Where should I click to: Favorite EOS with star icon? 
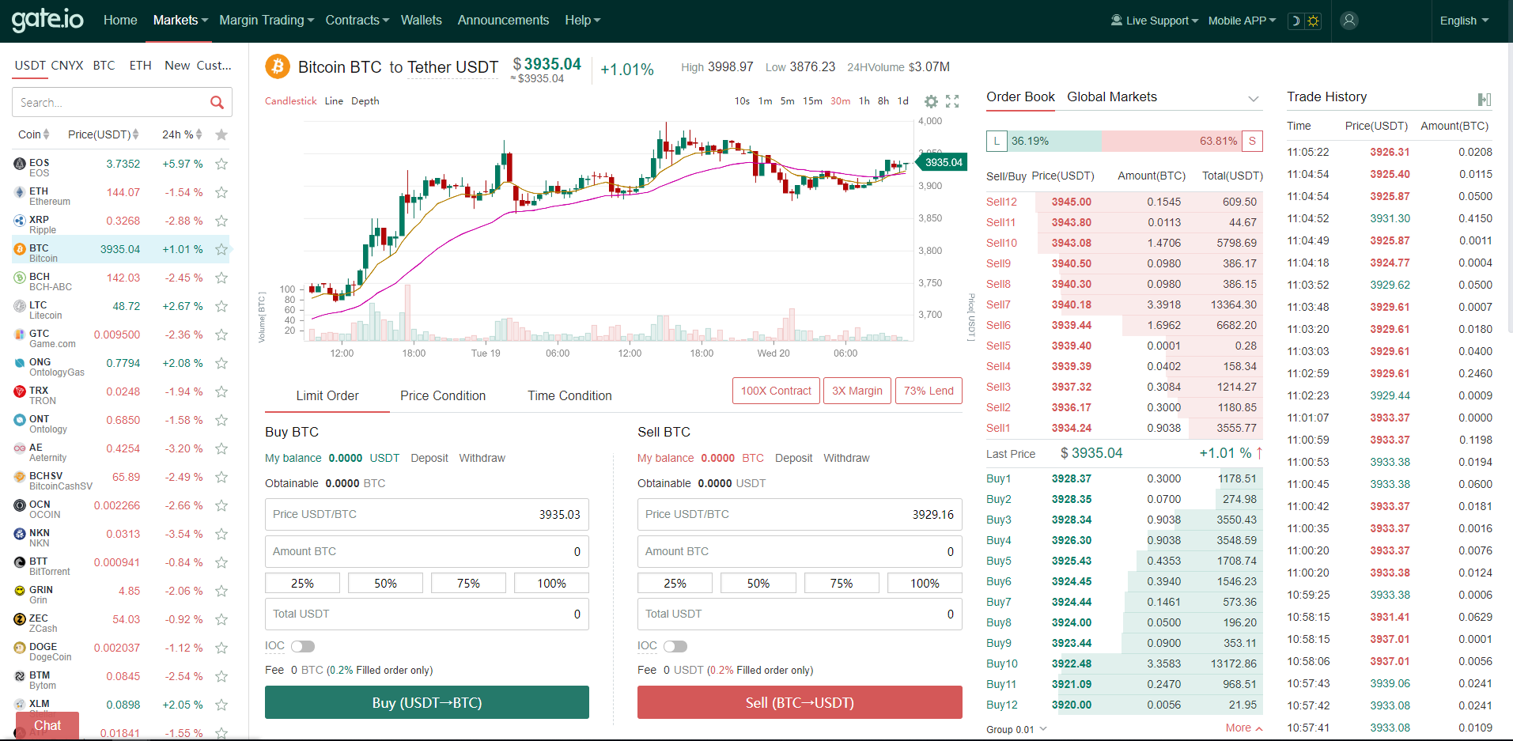(x=221, y=164)
